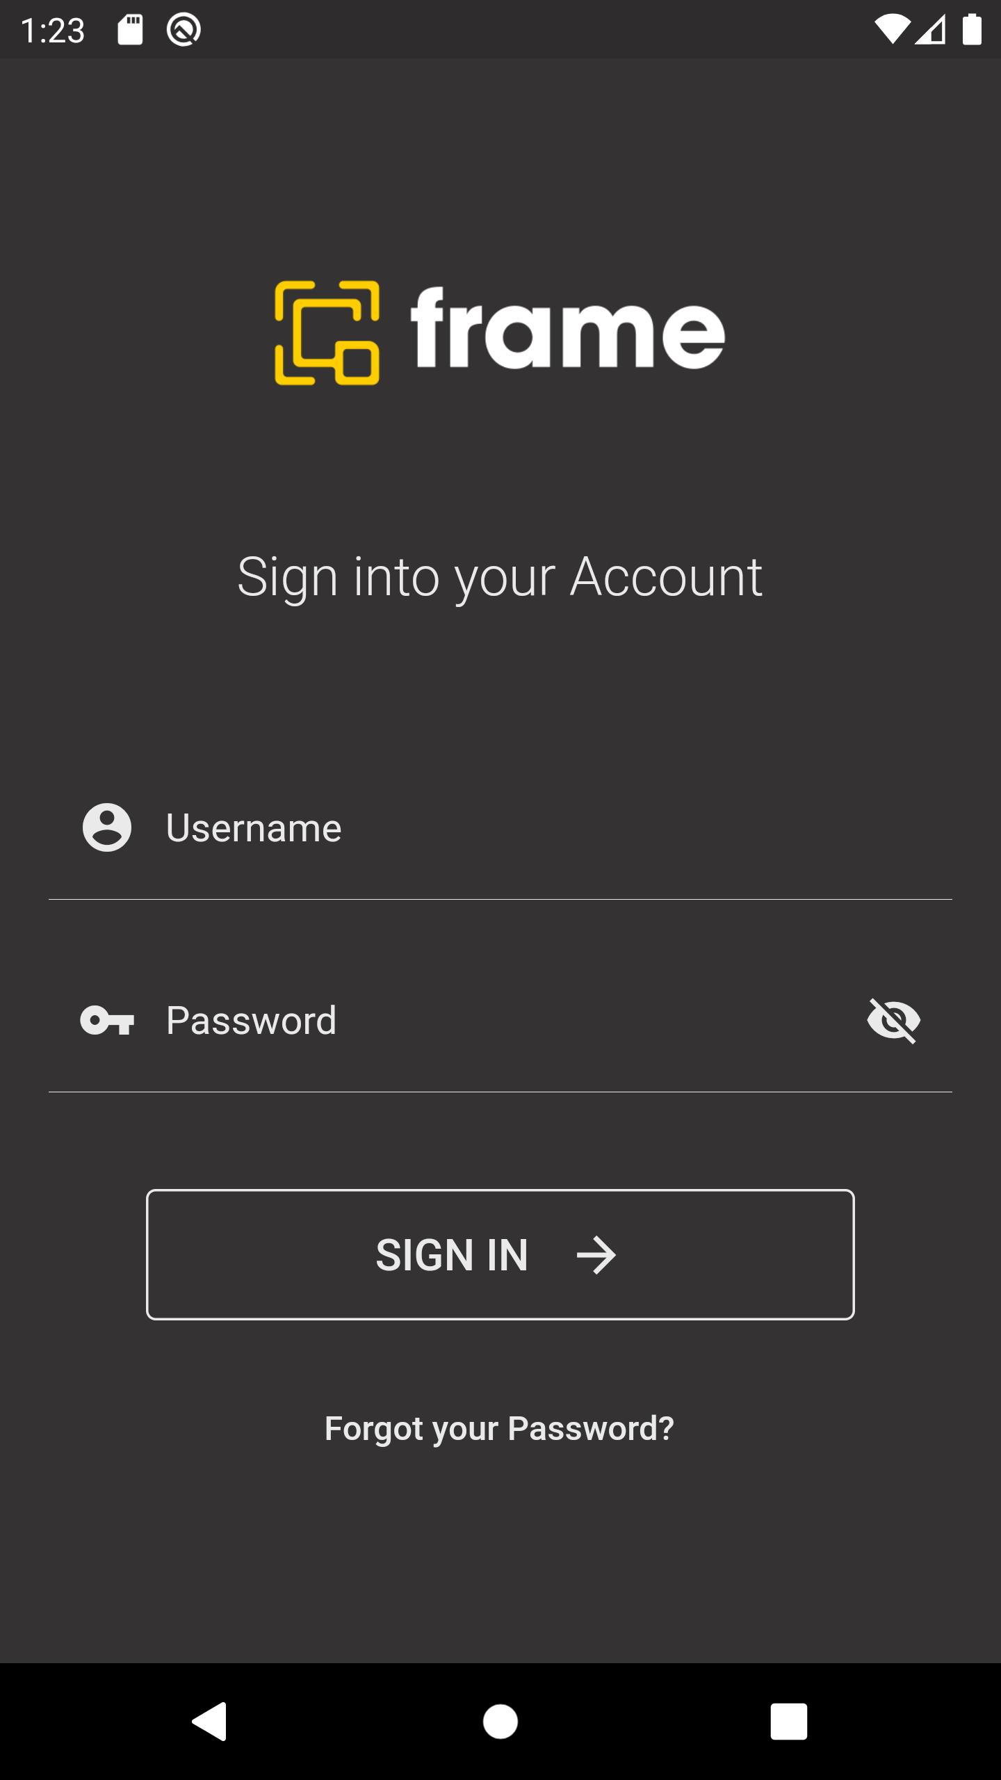Tap the circular status icon next to SD card

pos(184,30)
